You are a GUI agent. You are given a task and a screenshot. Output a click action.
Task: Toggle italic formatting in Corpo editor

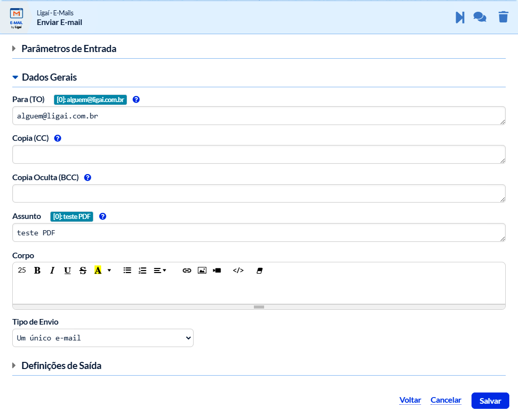pyautogui.click(x=52, y=271)
